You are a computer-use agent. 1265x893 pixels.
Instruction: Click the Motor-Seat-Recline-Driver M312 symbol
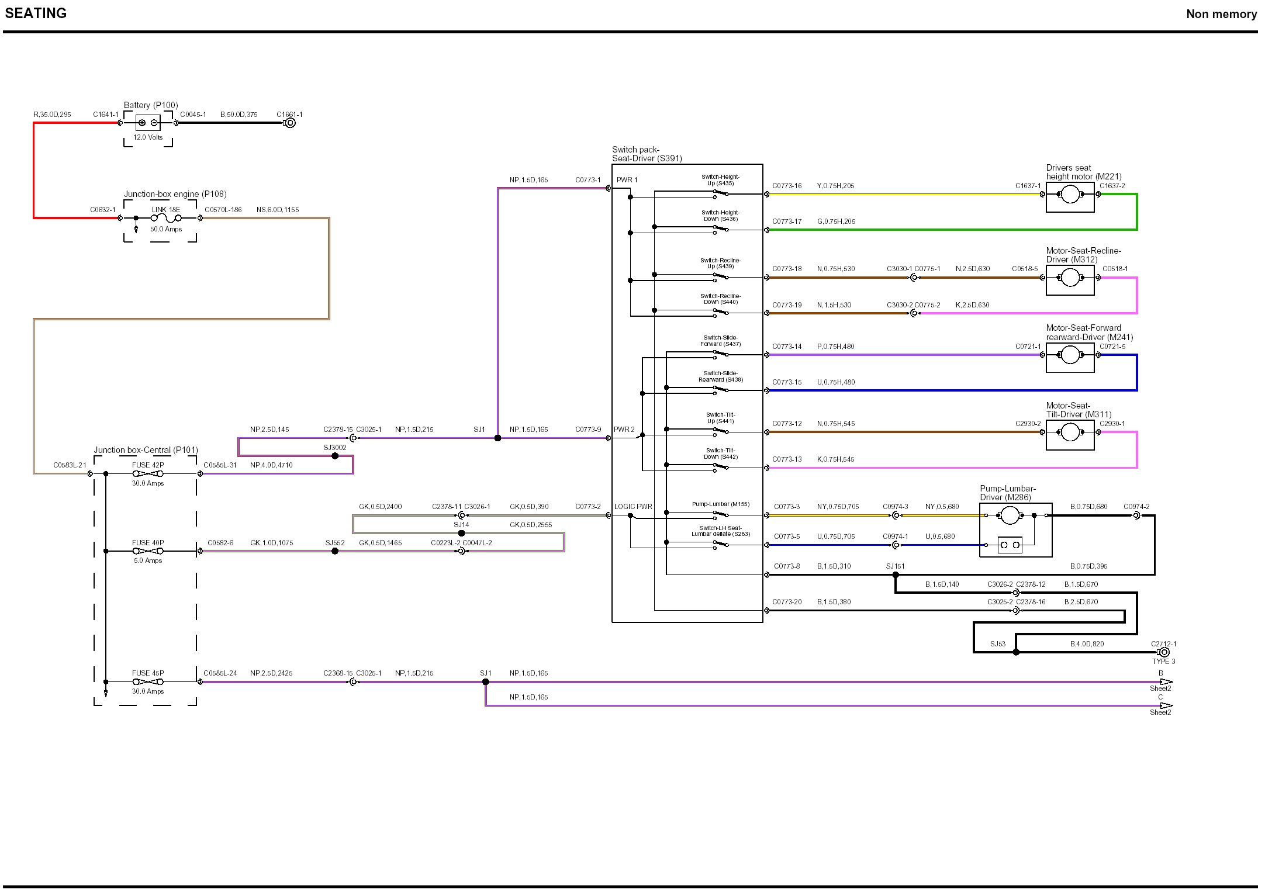(x=1070, y=278)
